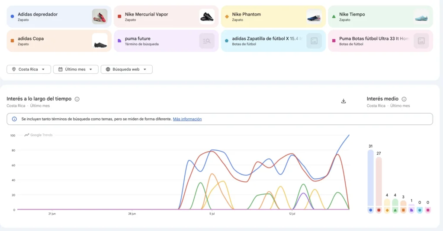This screenshot has height=231, width=443.
Task: Open the Nike Phantom comparison term
Action: 273,17
